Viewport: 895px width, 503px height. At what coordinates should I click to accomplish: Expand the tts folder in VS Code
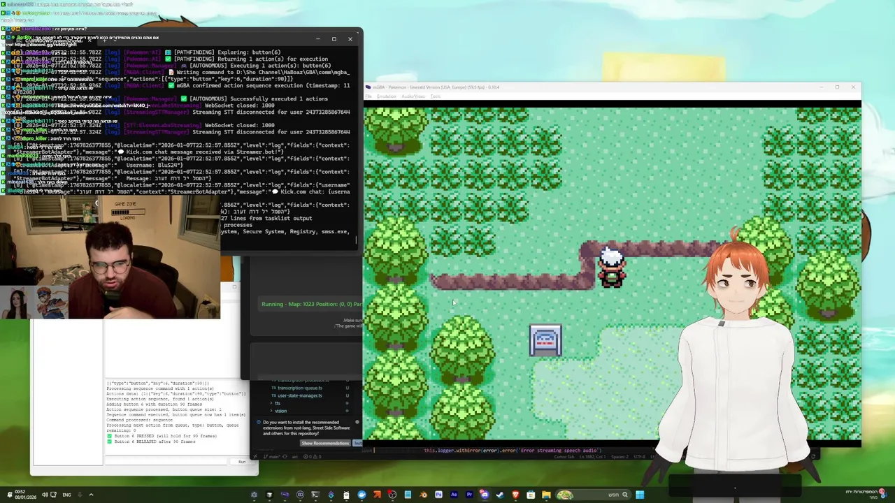click(x=277, y=403)
